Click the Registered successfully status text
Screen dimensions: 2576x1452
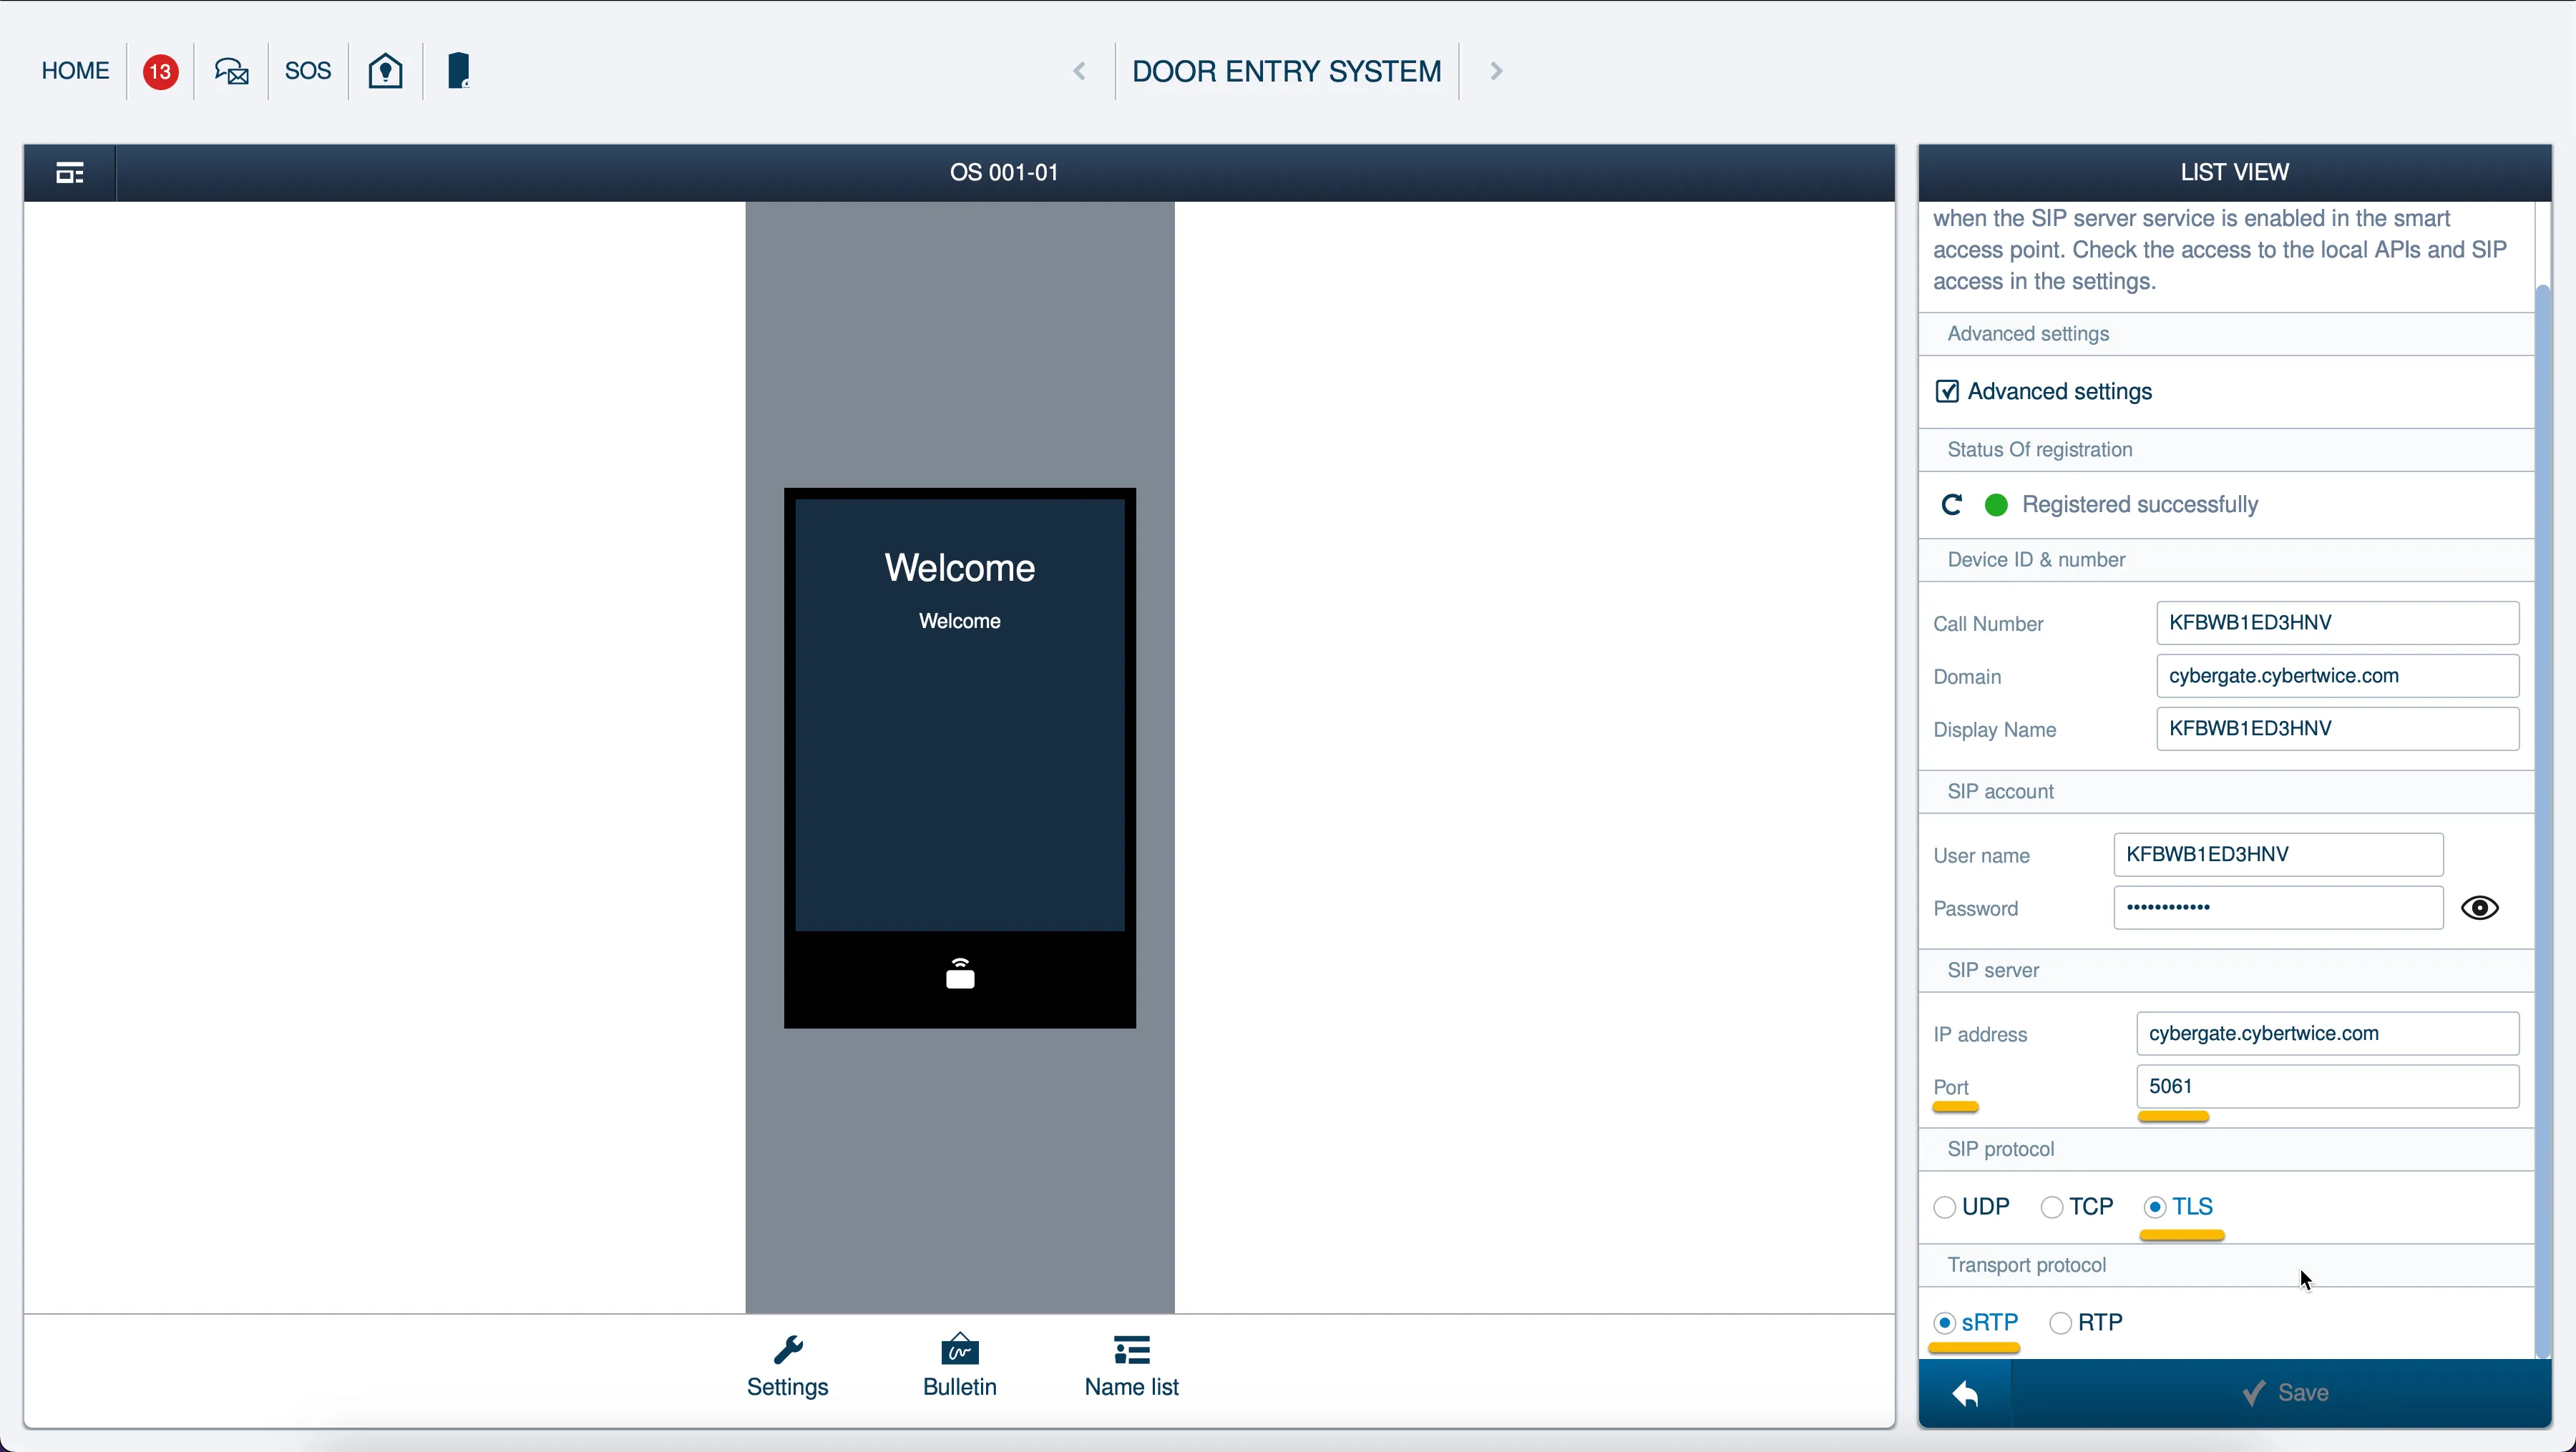(x=2140, y=505)
